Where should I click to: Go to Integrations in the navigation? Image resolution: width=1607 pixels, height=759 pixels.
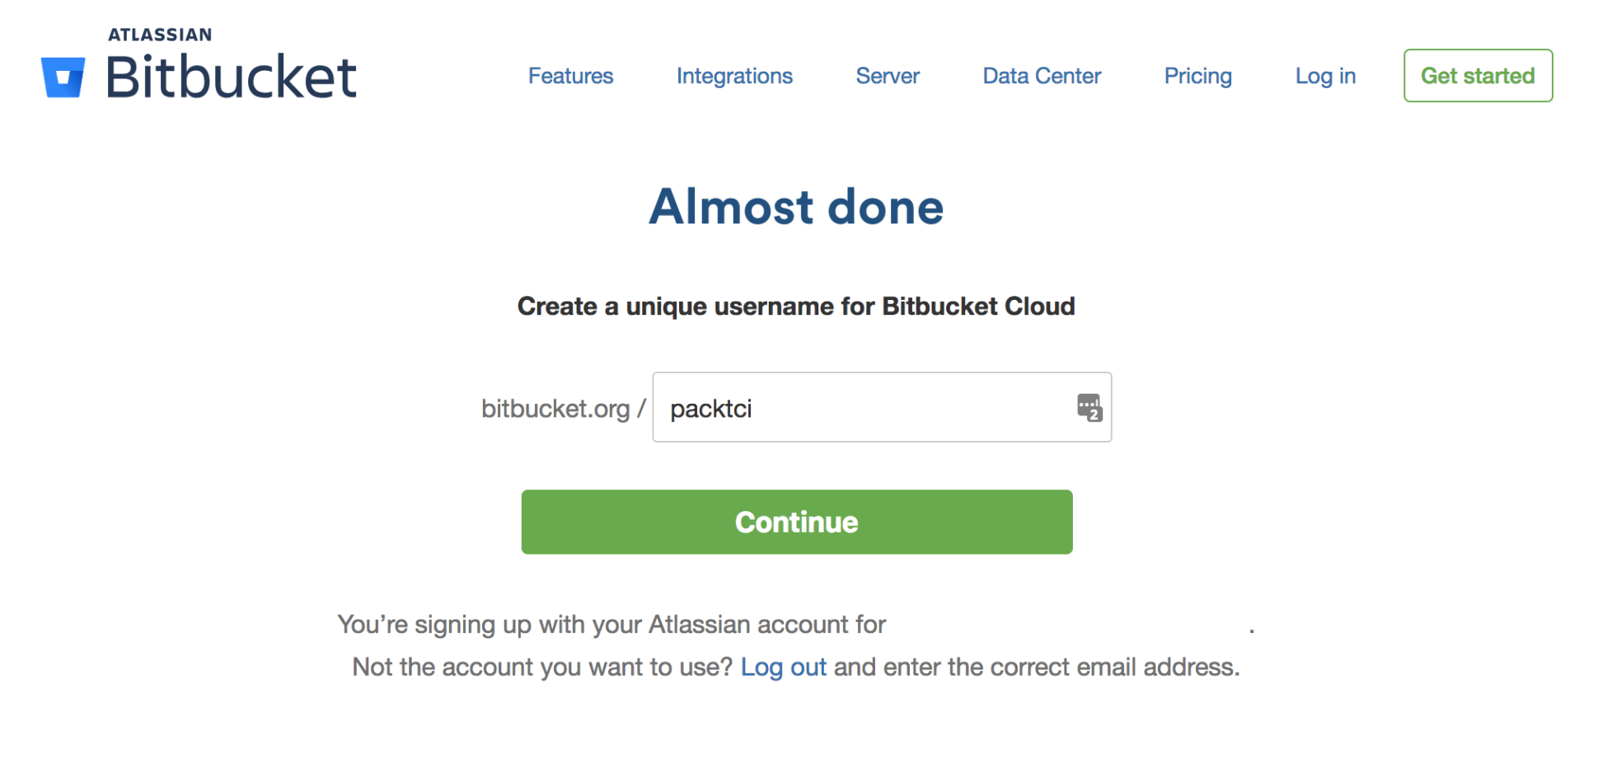coord(734,76)
